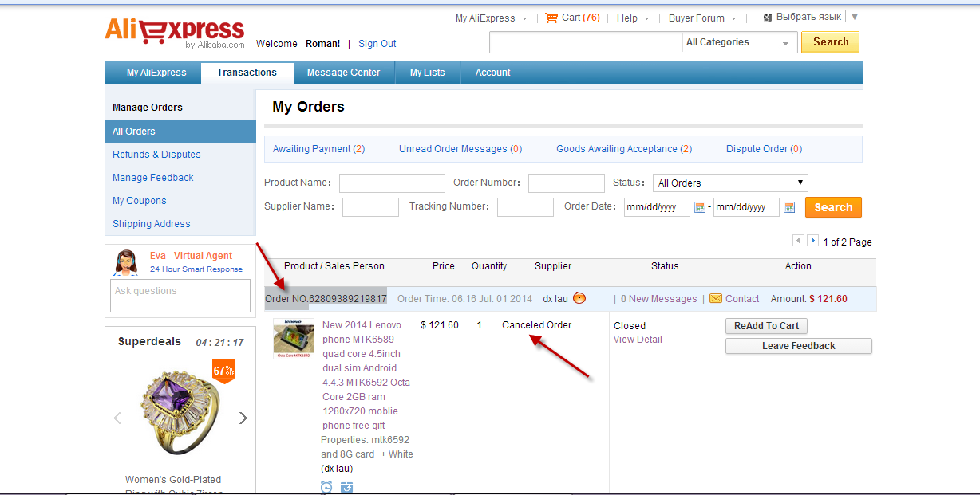
Task: Click the Contact link
Action: click(x=742, y=299)
